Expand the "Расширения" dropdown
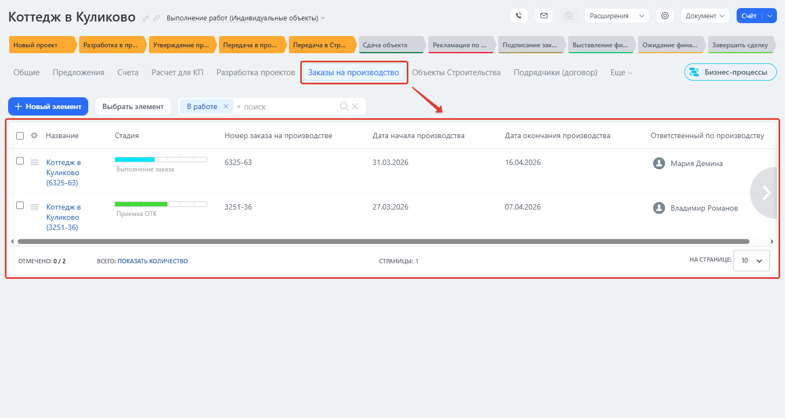 coord(641,16)
